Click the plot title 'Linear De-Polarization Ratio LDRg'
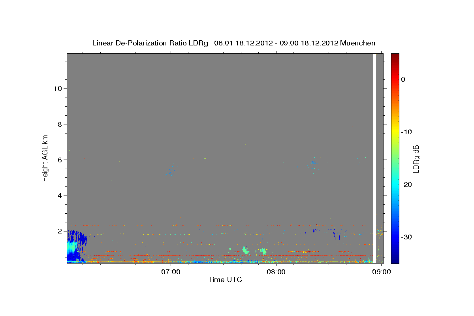This screenshot has width=474, height=316. 150,43
